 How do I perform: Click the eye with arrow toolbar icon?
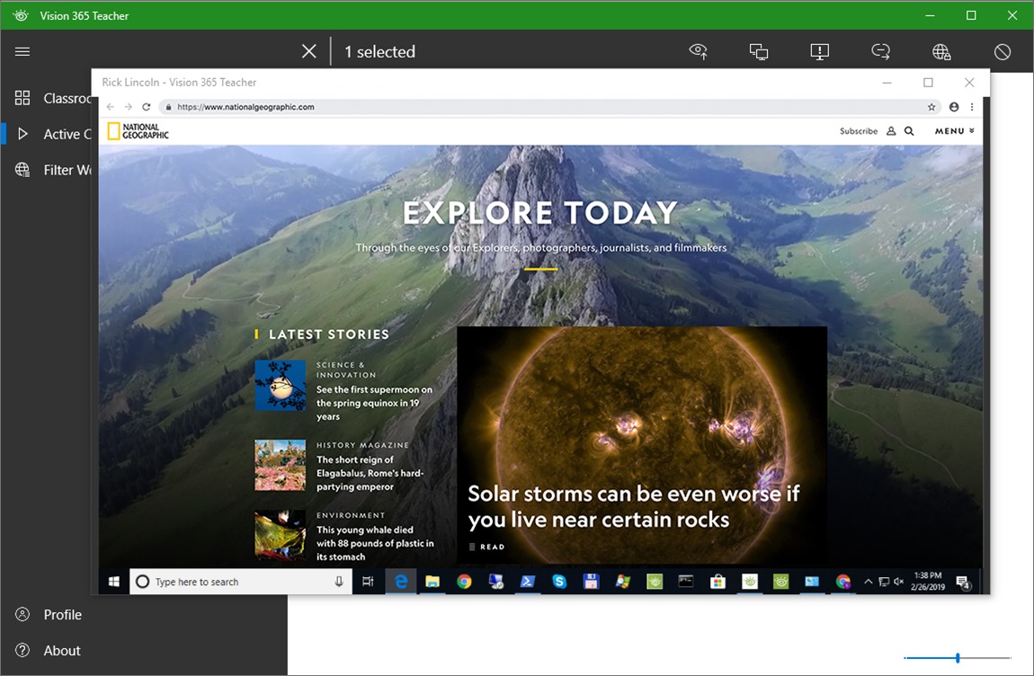(x=699, y=51)
